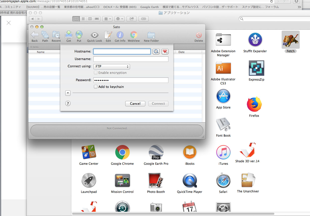Select the Mission Control icon
This screenshot has height=216, width=310.
(x=122, y=180)
